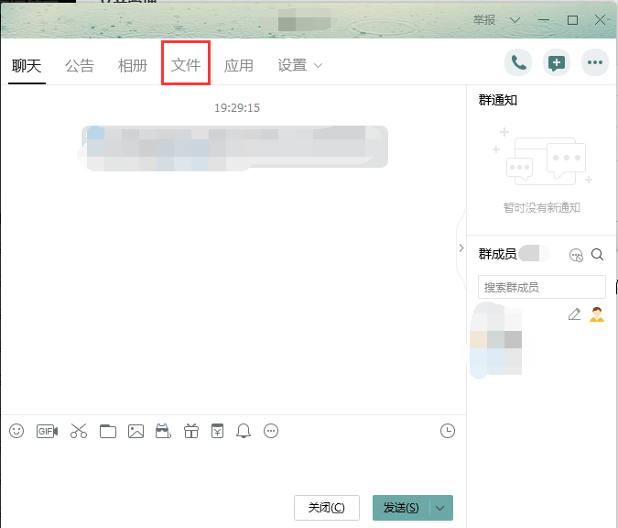Viewport: 618px width, 528px height.
Task: Click the 19:29:15 timestamp
Action: click(x=237, y=108)
